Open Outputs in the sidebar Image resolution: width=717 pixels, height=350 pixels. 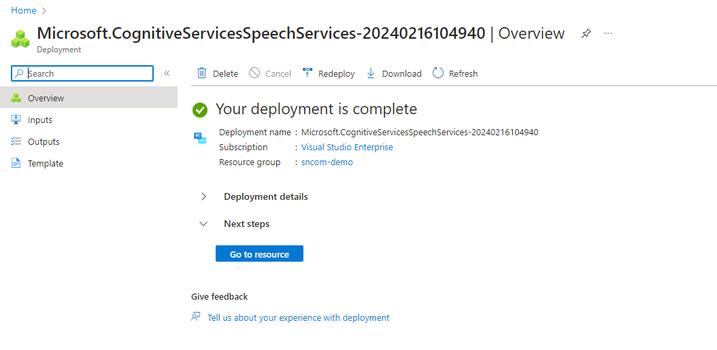click(x=88, y=141)
